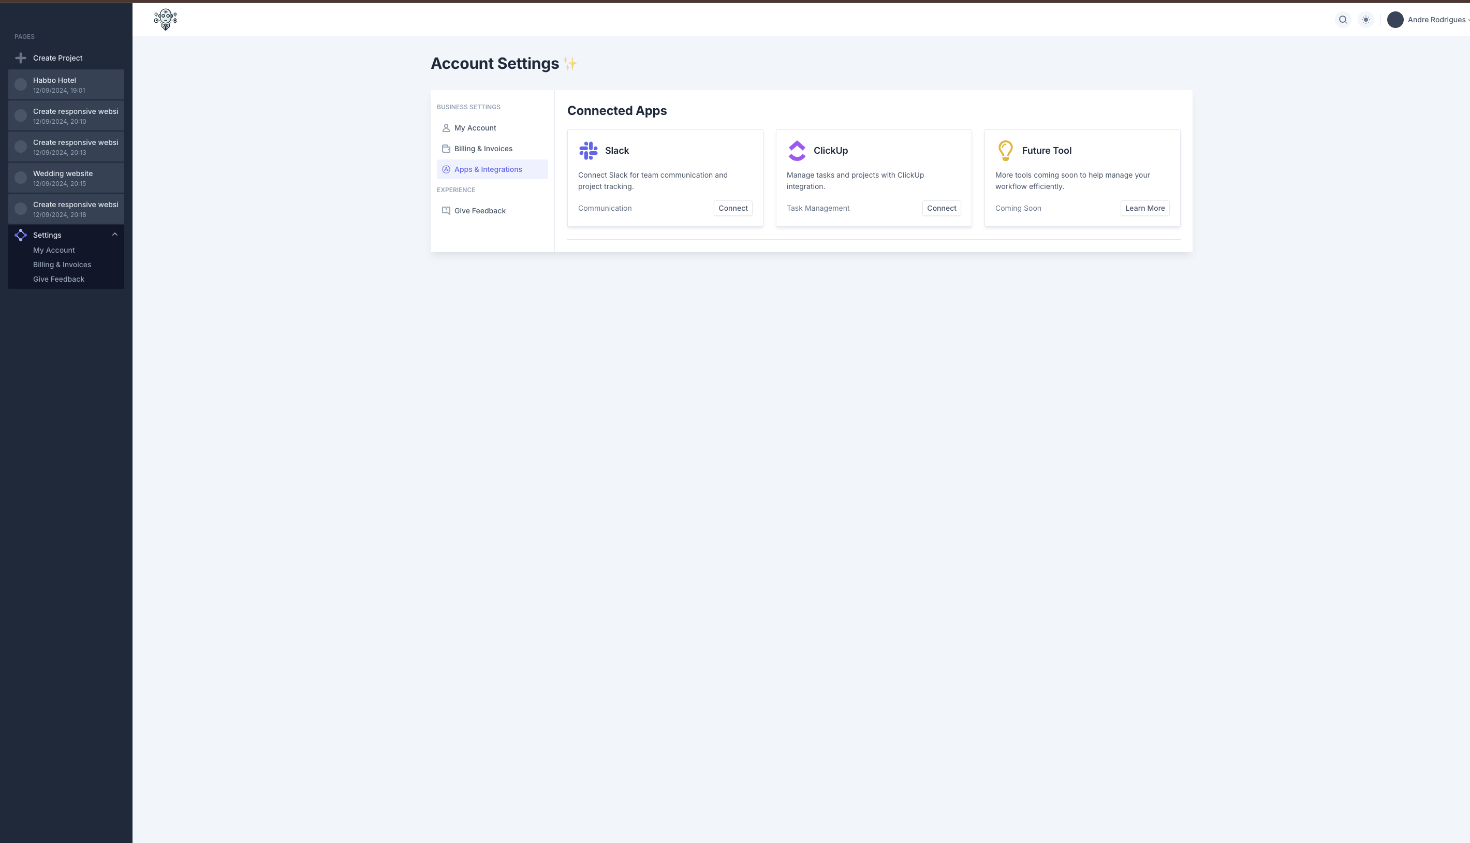Click Andre Rodrigues profile avatar
The height and width of the screenshot is (843, 1470).
(1395, 20)
